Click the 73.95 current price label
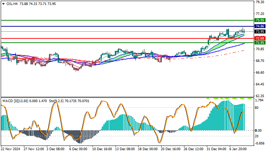This screenshot has width=268, height=153. click(x=260, y=31)
